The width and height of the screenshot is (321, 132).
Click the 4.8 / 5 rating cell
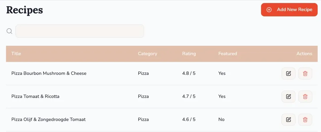pos(189,73)
